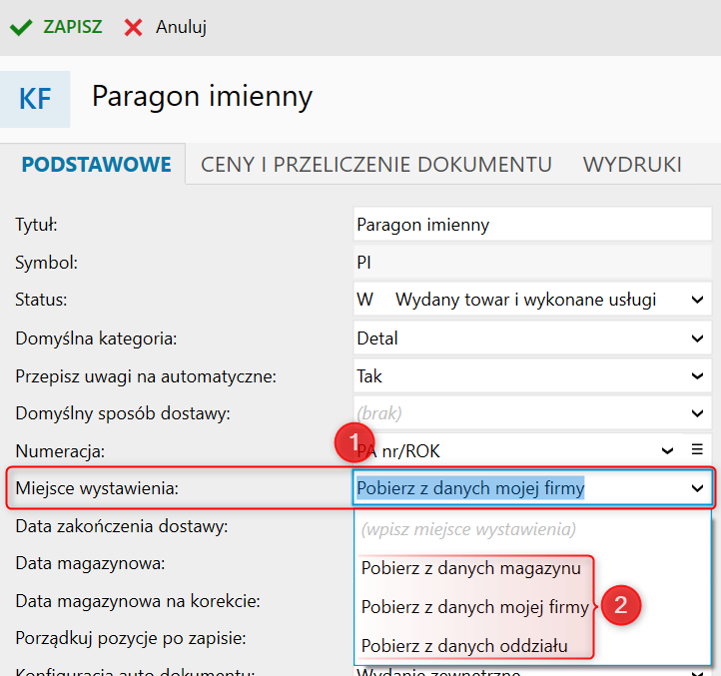
Task: Click the KF document type badge
Action: click(x=35, y=99)
